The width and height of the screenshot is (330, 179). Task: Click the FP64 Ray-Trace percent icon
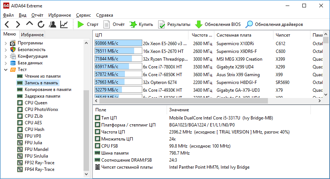click(20, 169)
